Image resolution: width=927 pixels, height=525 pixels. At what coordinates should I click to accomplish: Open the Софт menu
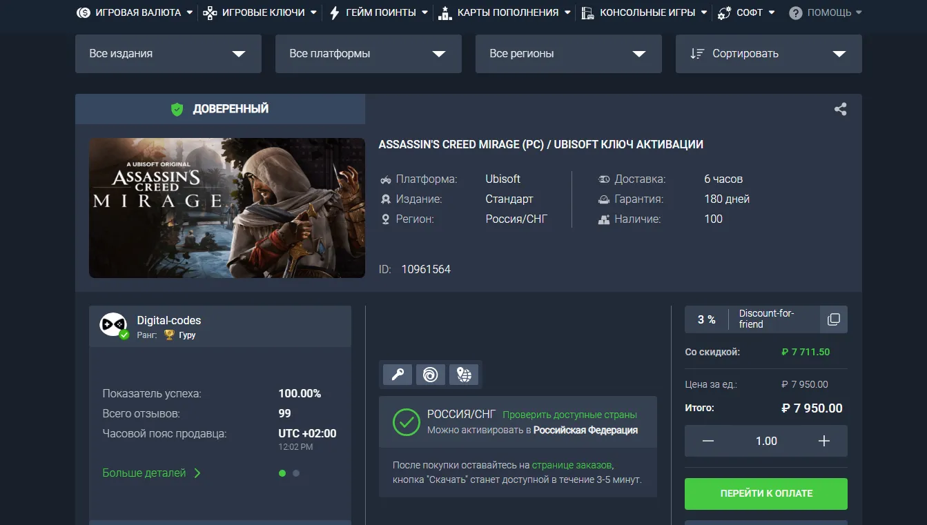coord(746,12)
